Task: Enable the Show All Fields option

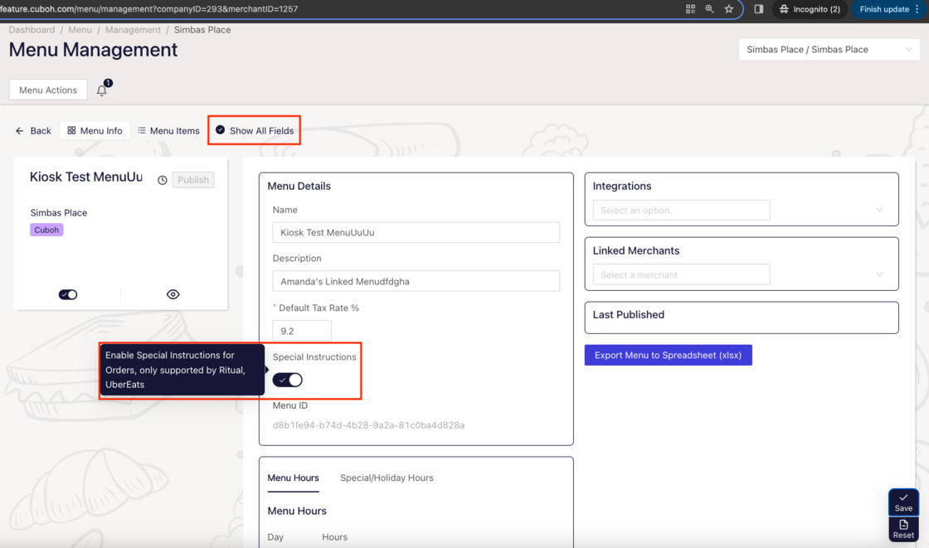Action: [254, 131]
